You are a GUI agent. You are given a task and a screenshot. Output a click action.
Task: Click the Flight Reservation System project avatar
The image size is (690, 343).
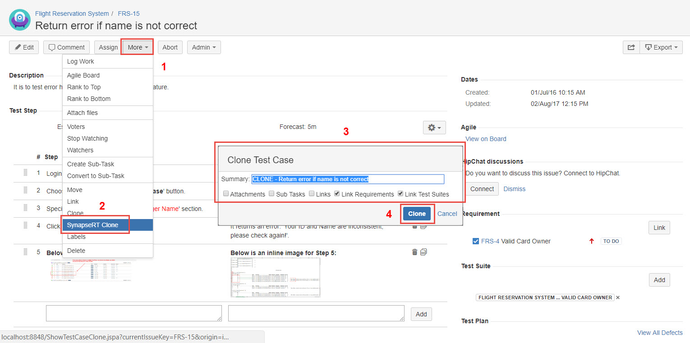pyautogui.click(x=20, y=20)
